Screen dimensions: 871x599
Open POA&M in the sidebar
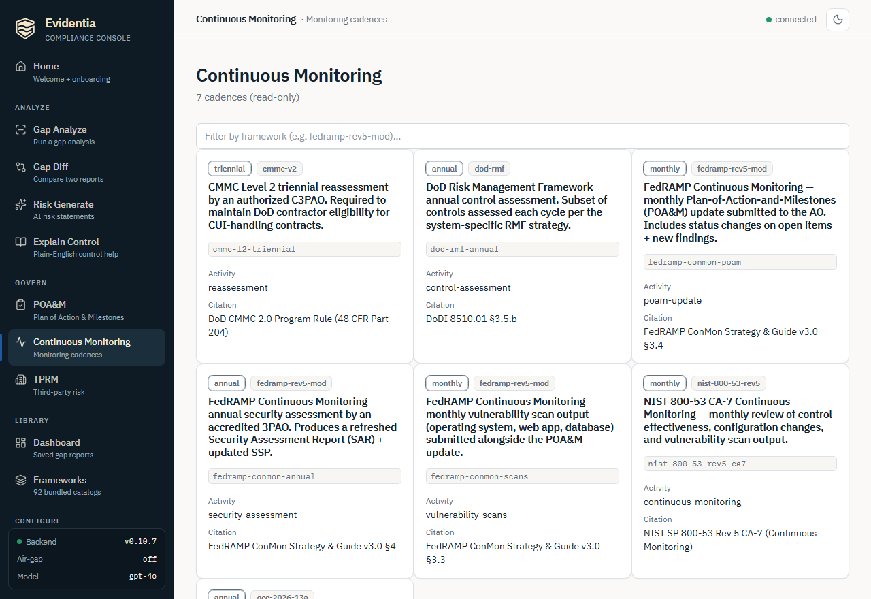click(x=87, y=310)
